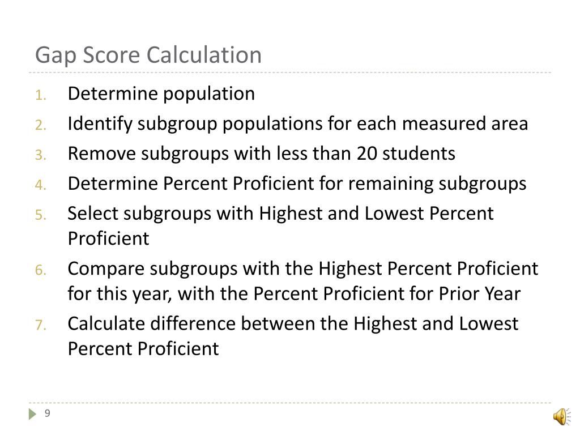Select the Remove subgroups with less than 20 students line

tap(262, 153)
